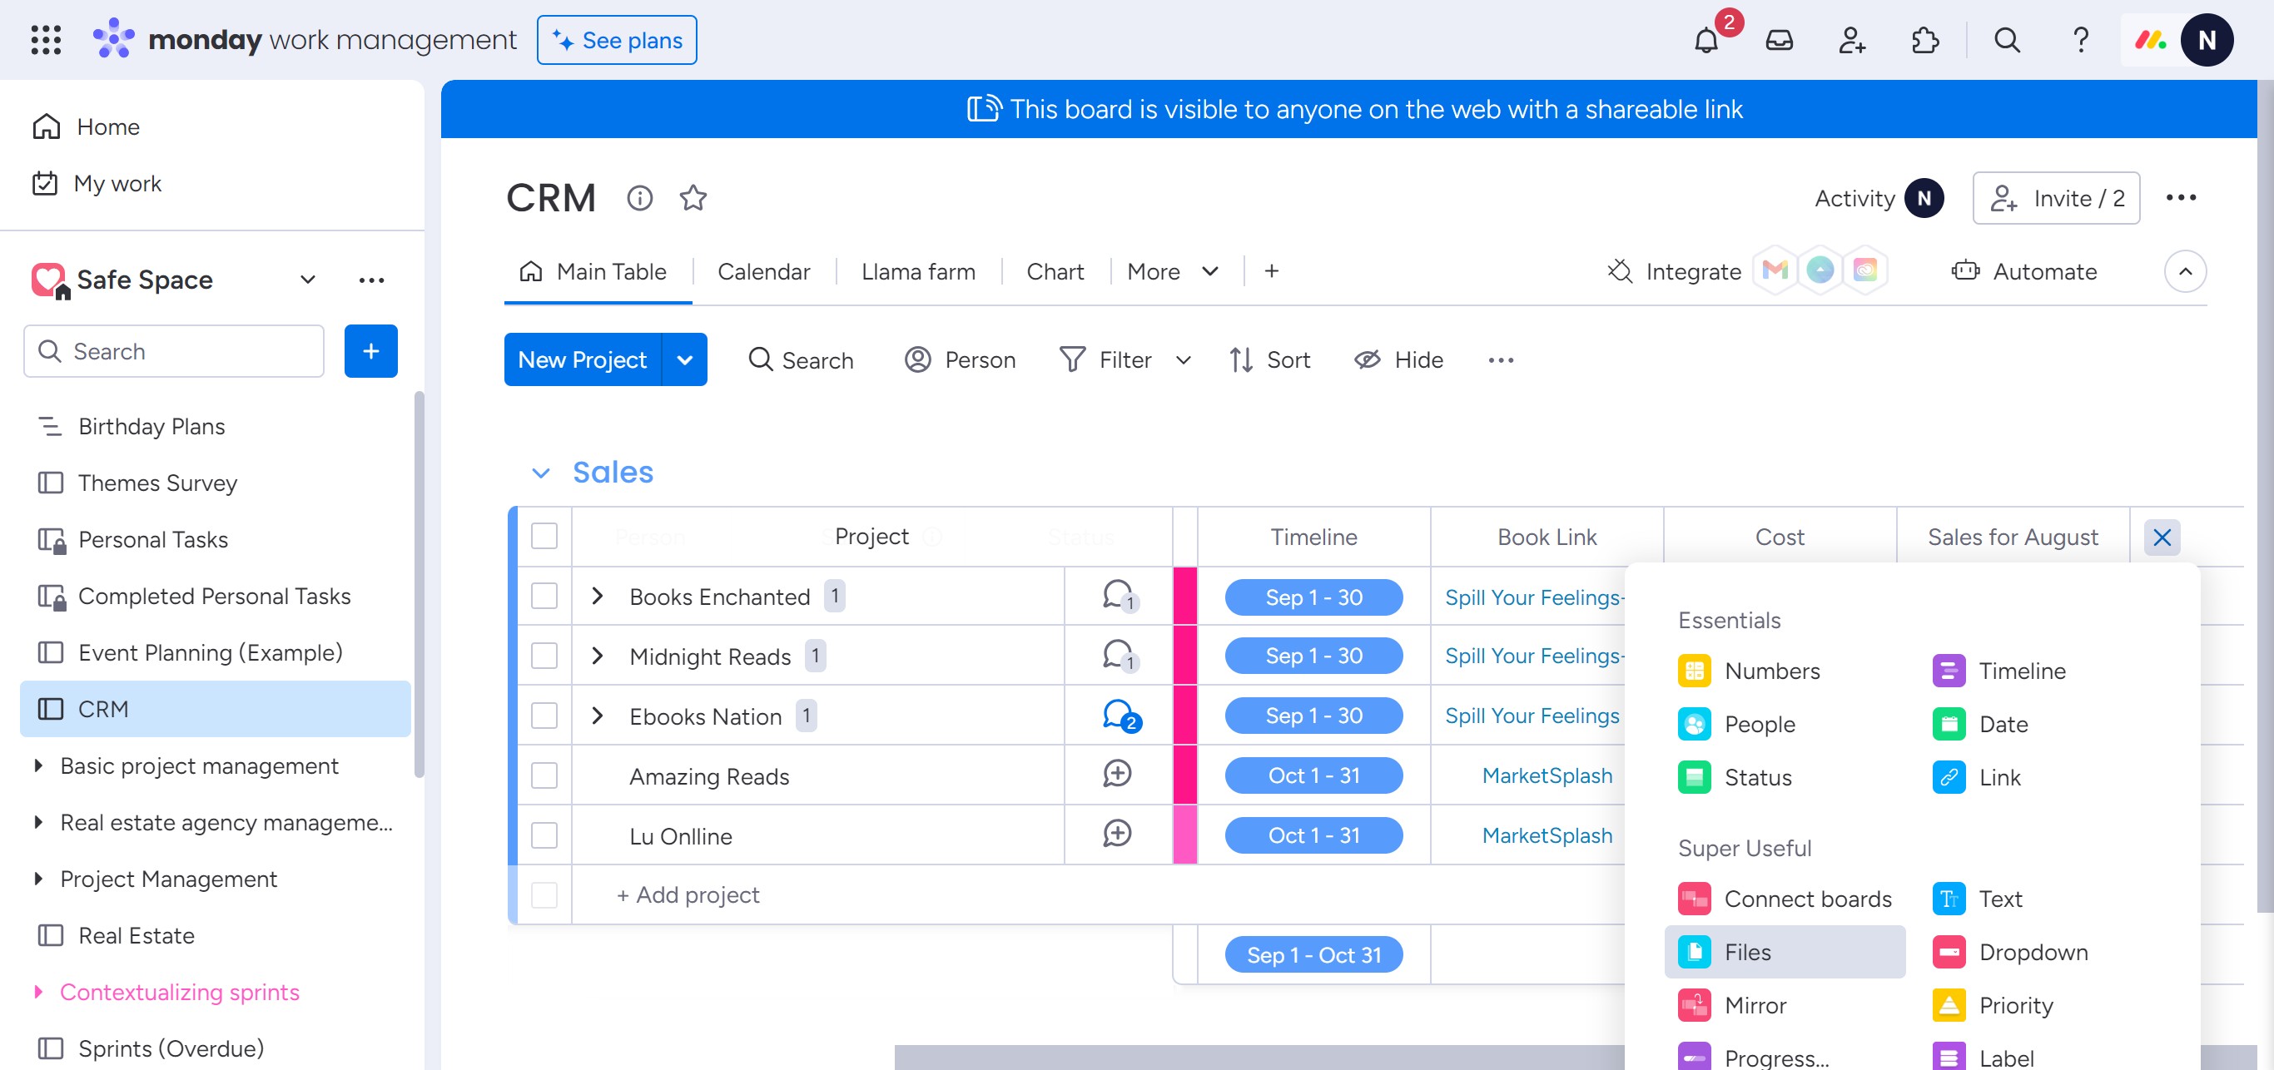Click the invite members icon in top bar
The width and height of the screenshot is (2274, 1070).
[1851, 41]
